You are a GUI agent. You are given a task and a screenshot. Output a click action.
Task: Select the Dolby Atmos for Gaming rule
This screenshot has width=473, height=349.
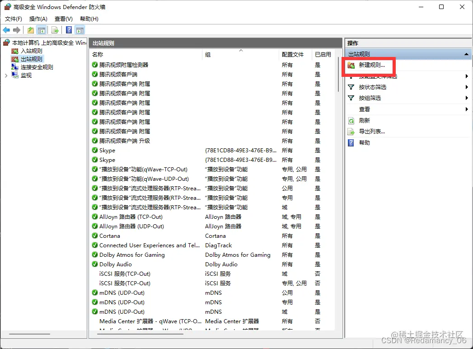[132, 255]
